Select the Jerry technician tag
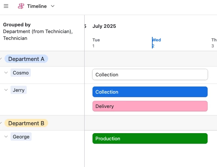 18,90
